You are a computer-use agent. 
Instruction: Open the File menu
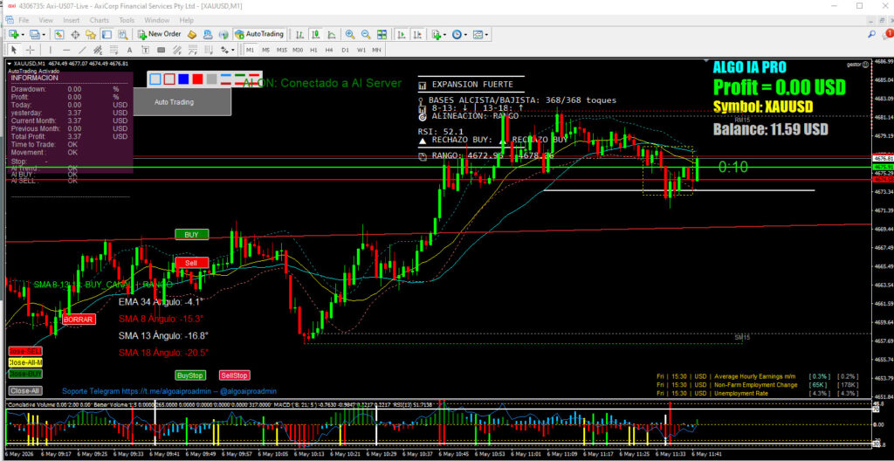click(24, 20)
